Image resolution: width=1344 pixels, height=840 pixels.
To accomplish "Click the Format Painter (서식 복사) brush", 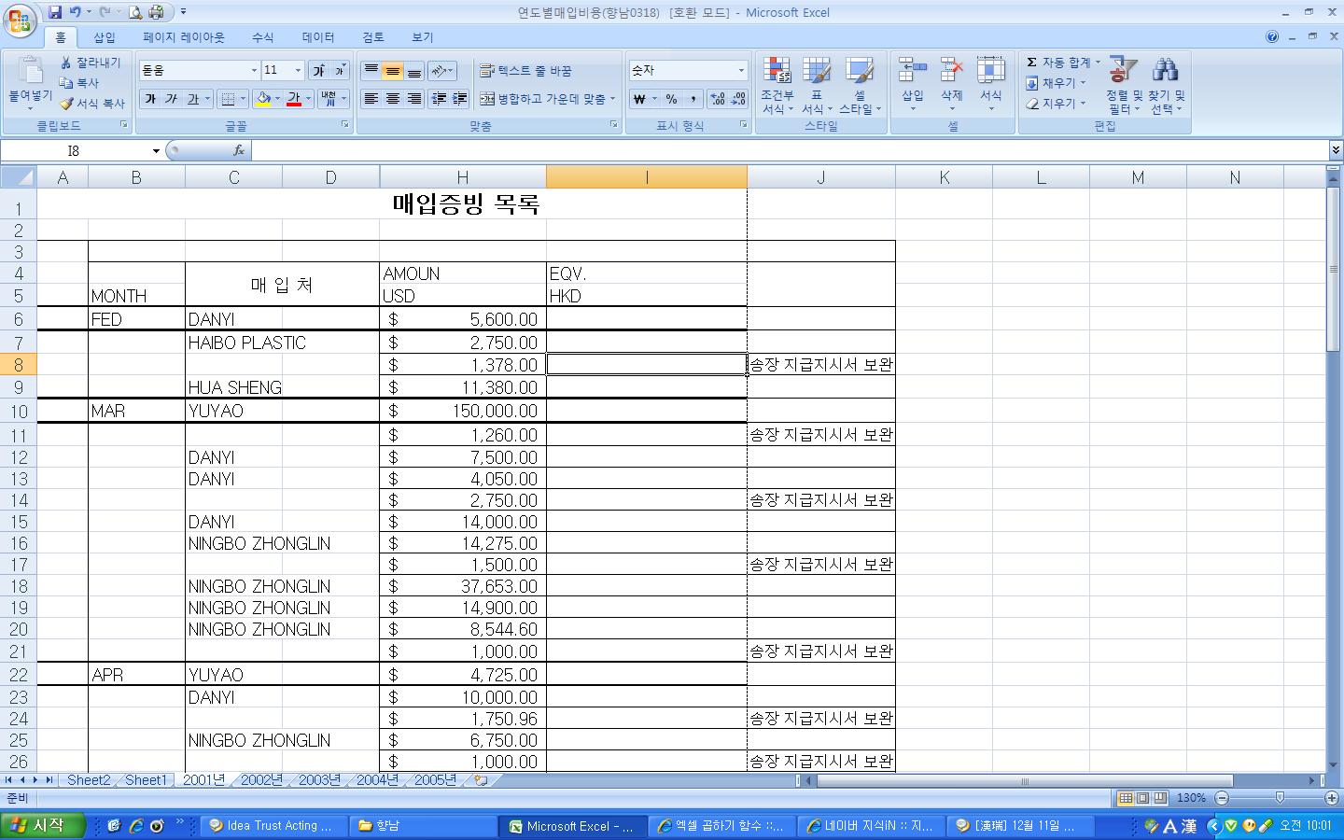I will coord(67,104).
